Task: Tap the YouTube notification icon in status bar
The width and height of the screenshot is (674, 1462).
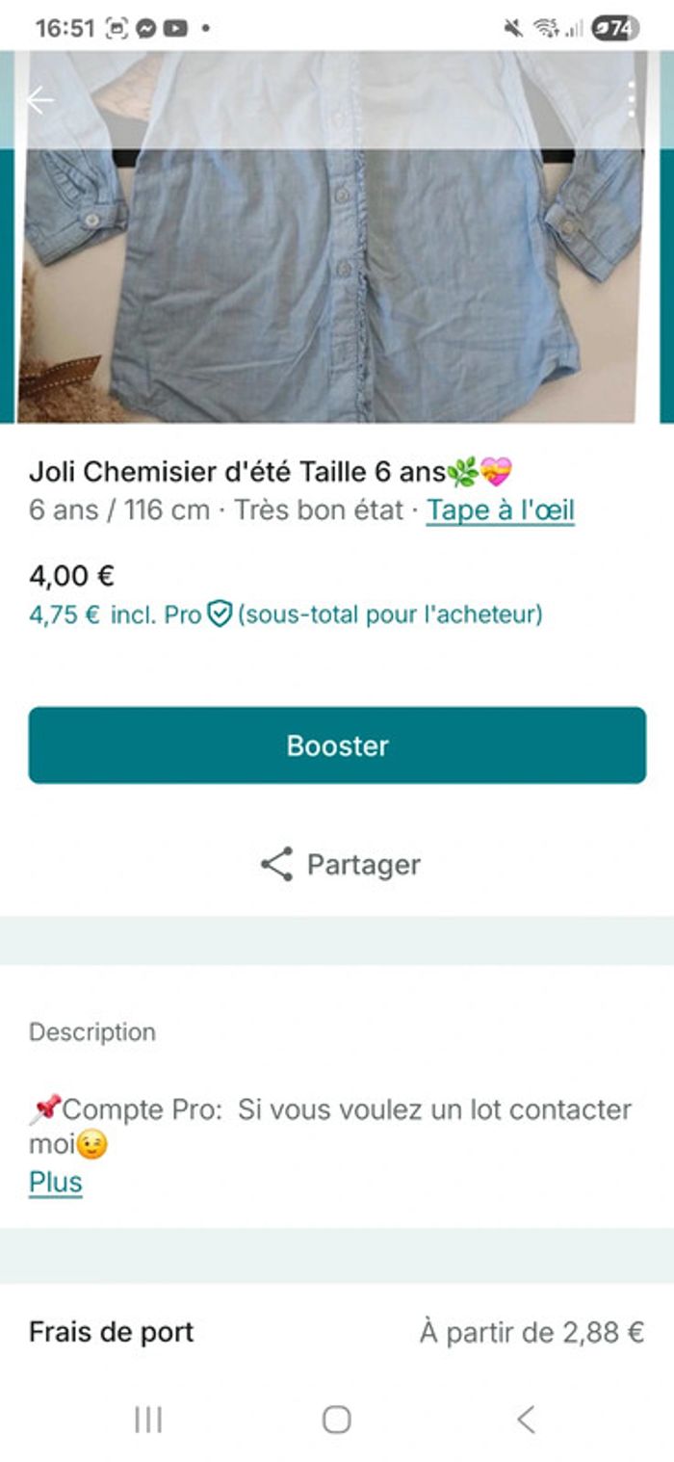Action: (x=174, y=28)
